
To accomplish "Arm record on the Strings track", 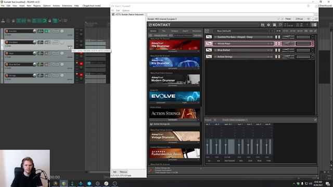I will click(x=7, y=75).
